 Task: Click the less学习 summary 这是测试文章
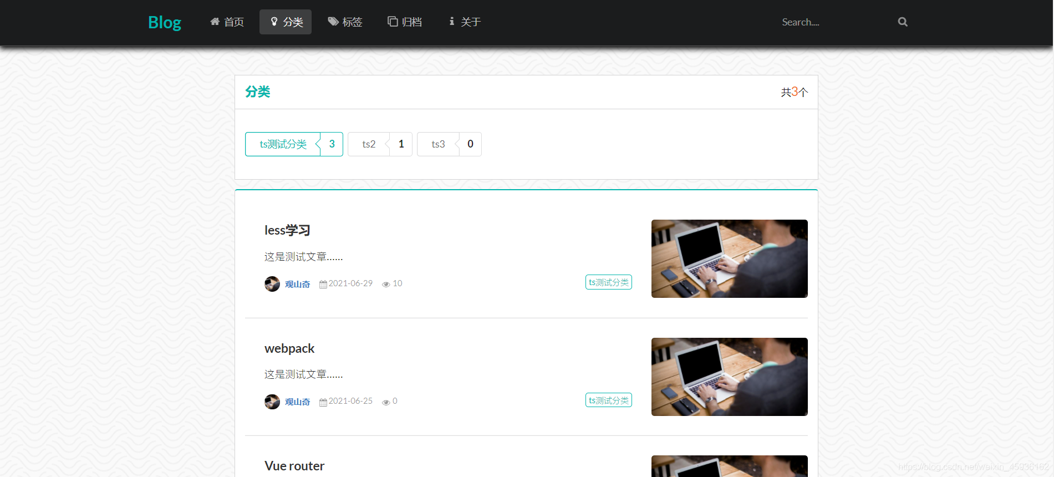click(304, 257)
